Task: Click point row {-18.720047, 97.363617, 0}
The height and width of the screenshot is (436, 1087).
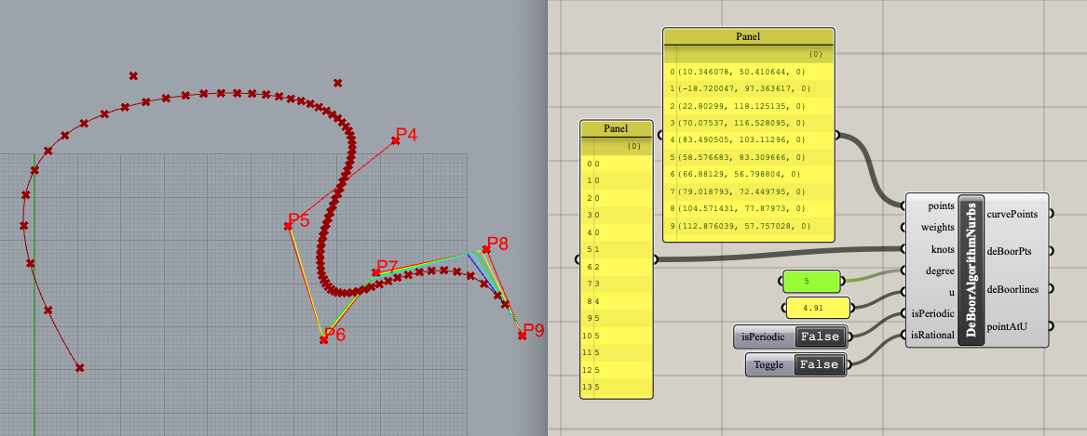Action: [748, 88]
